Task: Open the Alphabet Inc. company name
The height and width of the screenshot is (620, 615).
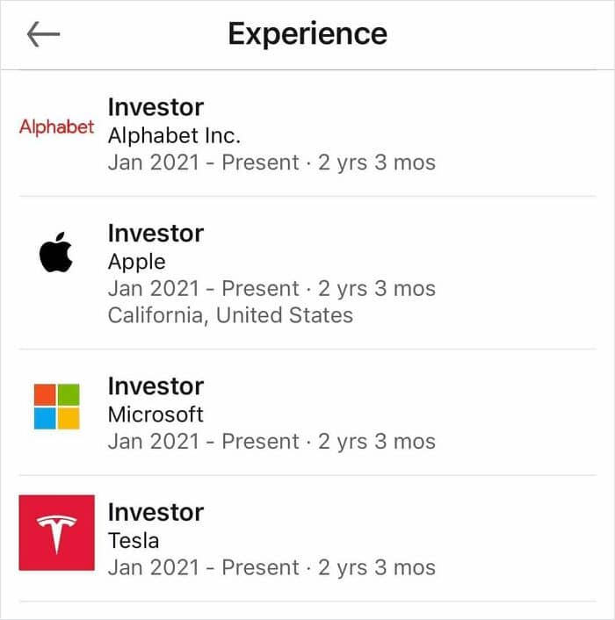Action: pyautogui.click(x=174, y=135)
